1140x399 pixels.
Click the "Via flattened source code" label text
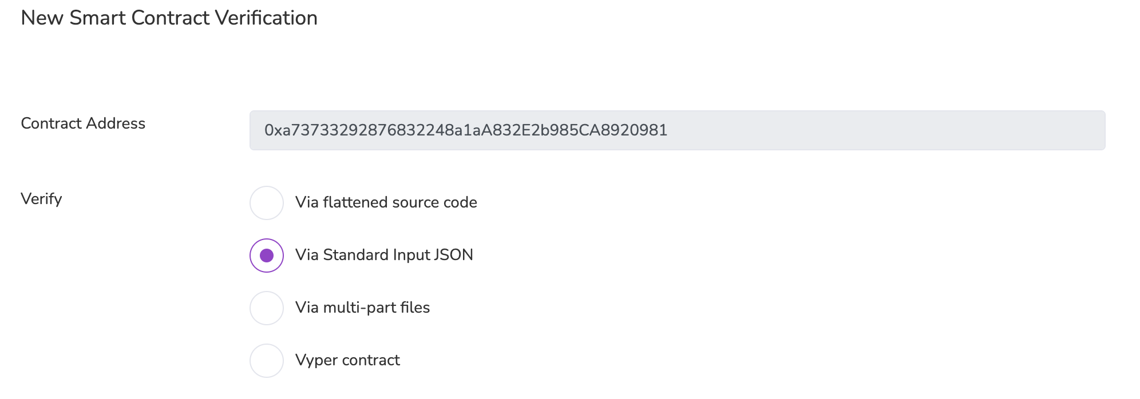[386, 202]
